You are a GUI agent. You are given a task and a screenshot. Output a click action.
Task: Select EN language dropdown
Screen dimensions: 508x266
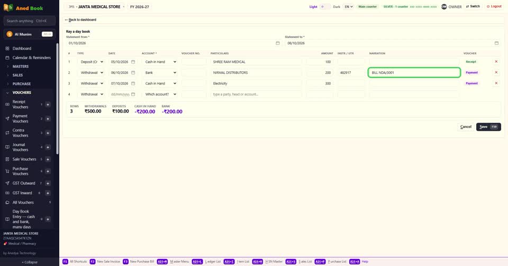click(348, 7)
